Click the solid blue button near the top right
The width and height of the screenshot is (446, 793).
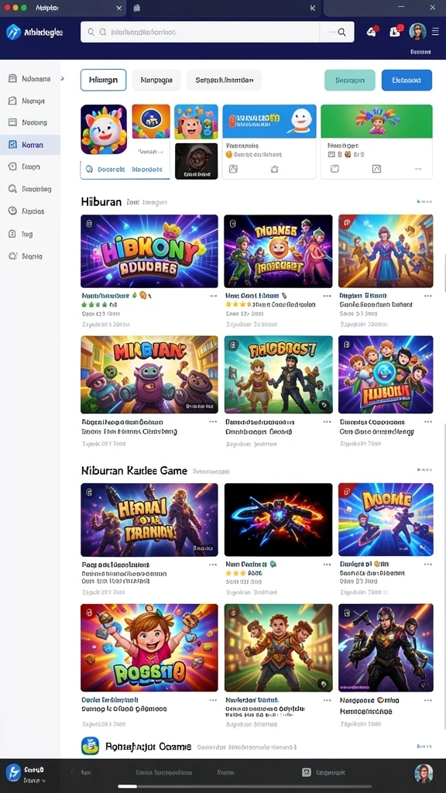click(x=407, y=80)
